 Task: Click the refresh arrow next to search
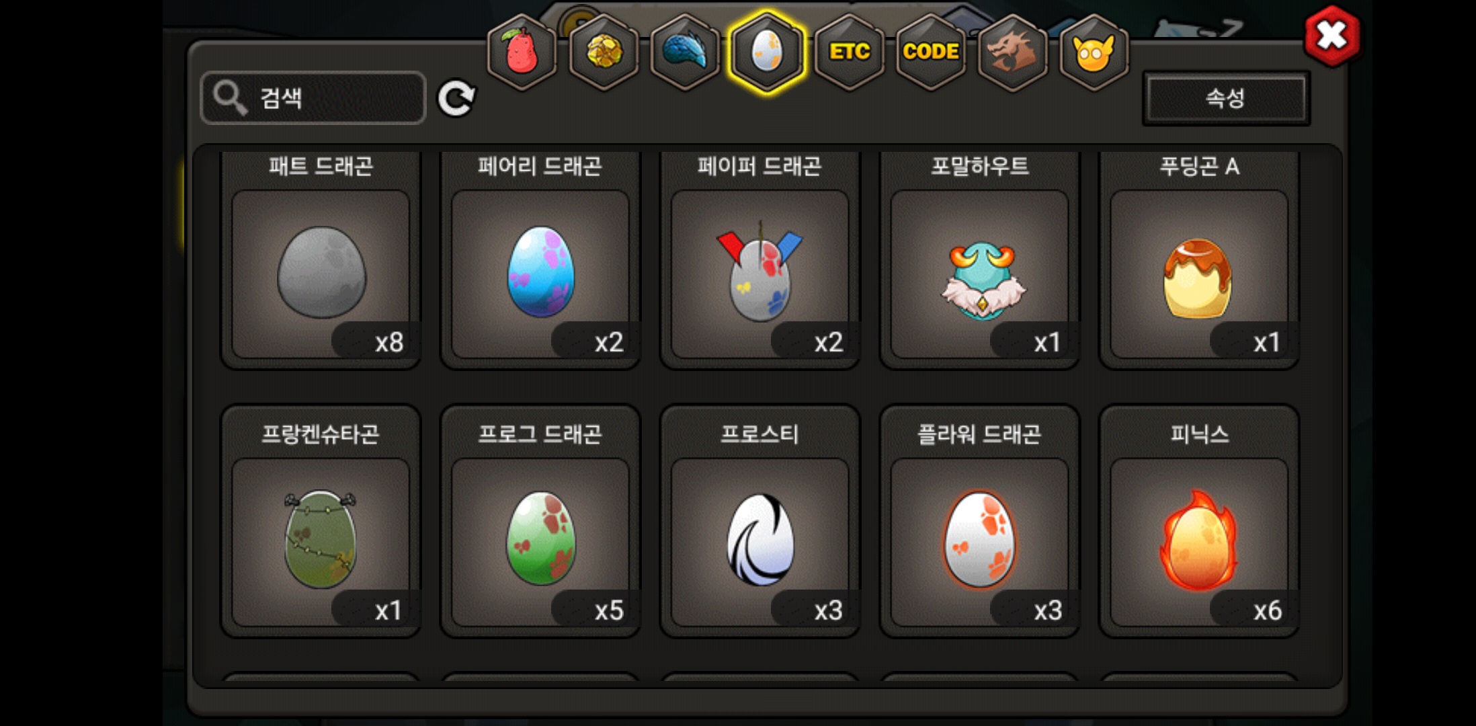[456, 99]
